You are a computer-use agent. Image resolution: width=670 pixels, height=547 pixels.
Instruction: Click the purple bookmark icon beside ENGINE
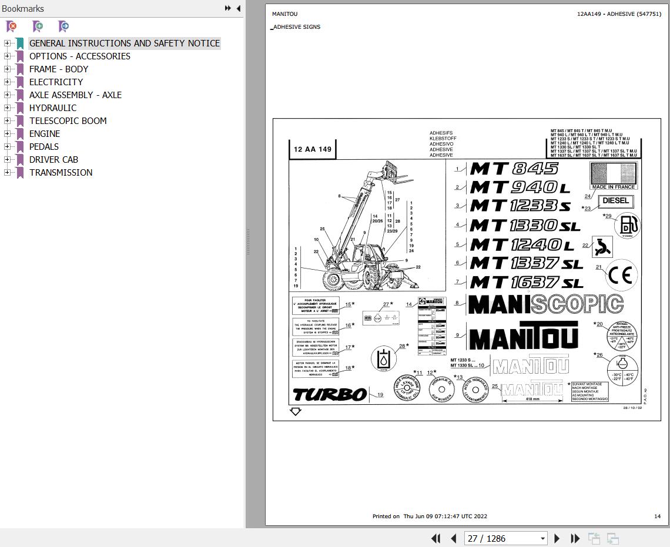click(19, 134)
